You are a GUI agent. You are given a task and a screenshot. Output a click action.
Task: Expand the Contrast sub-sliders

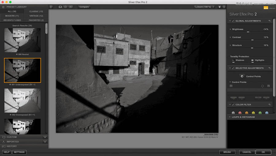click(230, 37)
